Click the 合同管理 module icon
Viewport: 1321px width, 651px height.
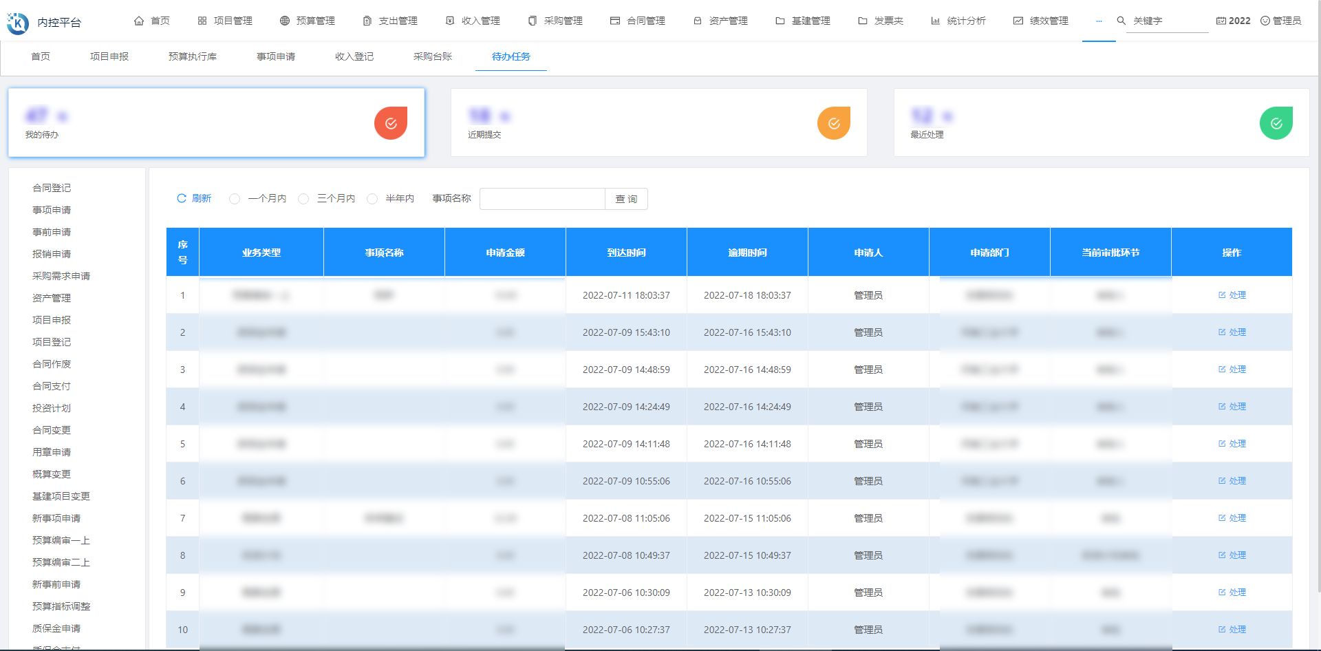(614, 21)
